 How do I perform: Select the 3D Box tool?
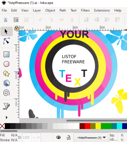tap(6, 83)
